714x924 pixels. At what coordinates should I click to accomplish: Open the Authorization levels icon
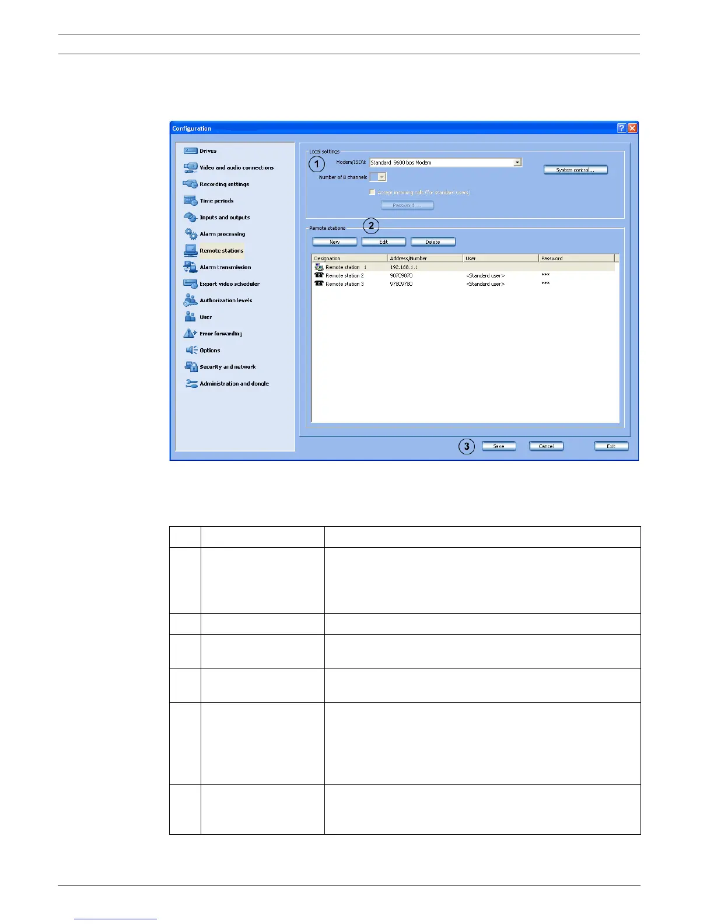click(x=191, y=300)
